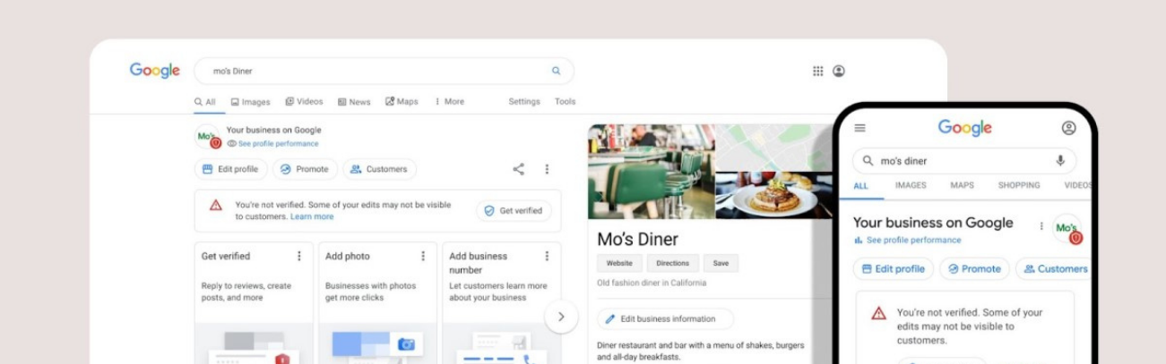Click the share icon beside Customers
Screen dimensions: 1166x364
(x=518, y=169)
